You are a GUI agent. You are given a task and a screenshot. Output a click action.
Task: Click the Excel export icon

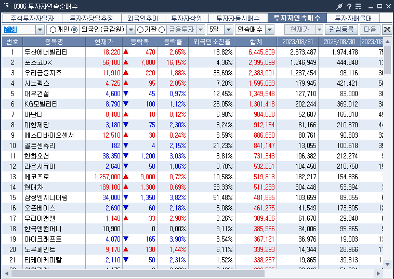tap(387, 30)
